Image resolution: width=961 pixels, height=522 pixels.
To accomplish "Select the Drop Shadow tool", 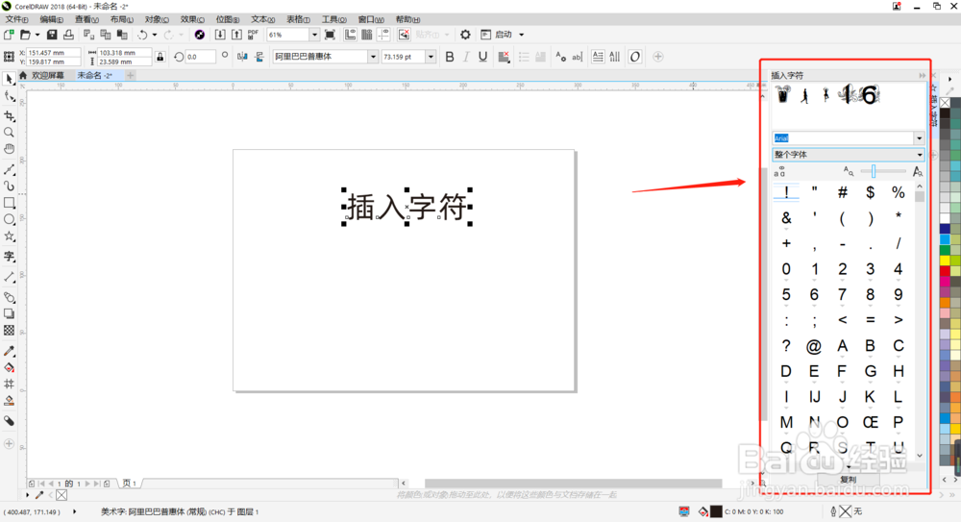I will [x=9, y=313].
